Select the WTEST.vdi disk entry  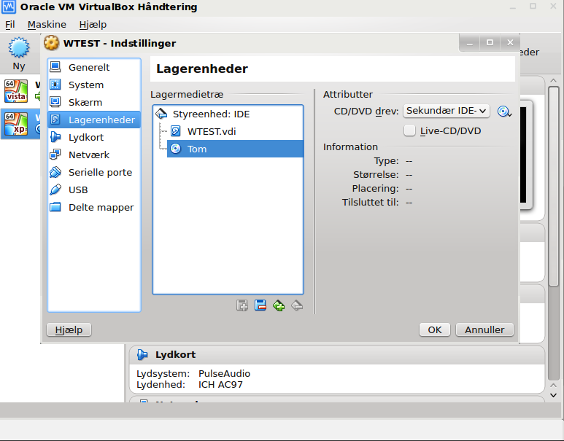pos(235,131)
